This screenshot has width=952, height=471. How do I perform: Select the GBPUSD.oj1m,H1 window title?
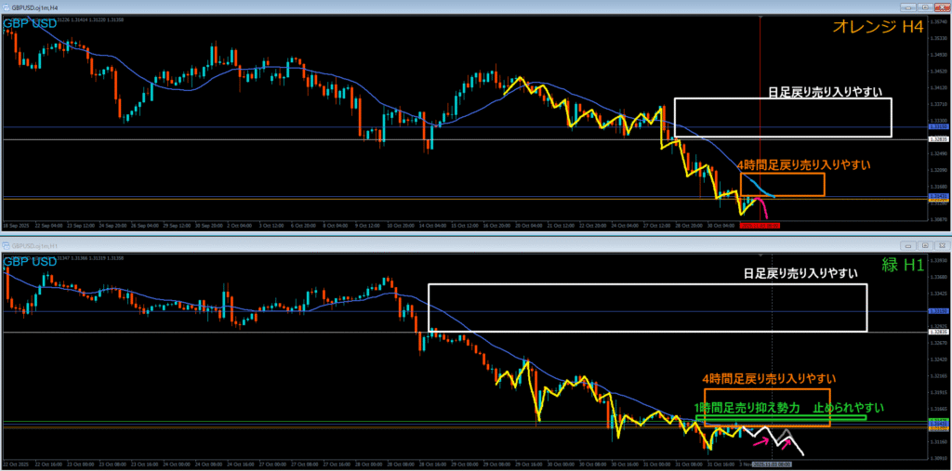(34, 246)
